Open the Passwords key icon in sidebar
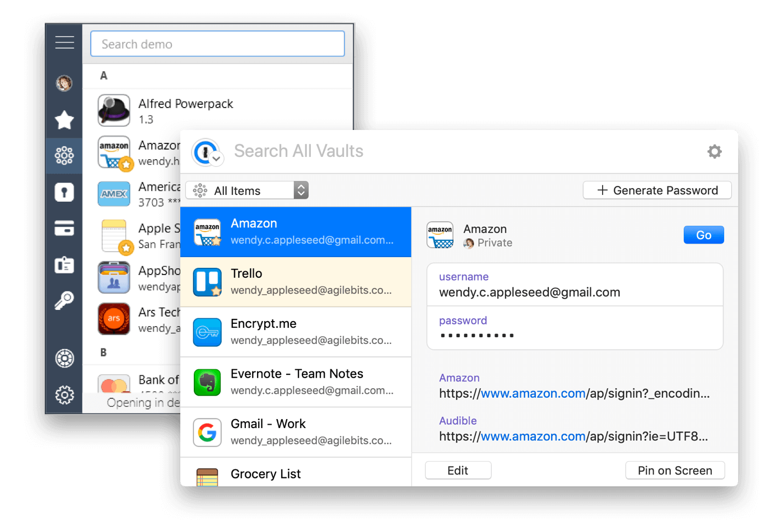This screenshot has width=784, height=530. [64, 300]
